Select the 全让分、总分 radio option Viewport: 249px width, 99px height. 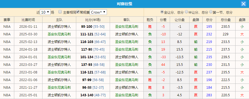(x=162, y=12)
